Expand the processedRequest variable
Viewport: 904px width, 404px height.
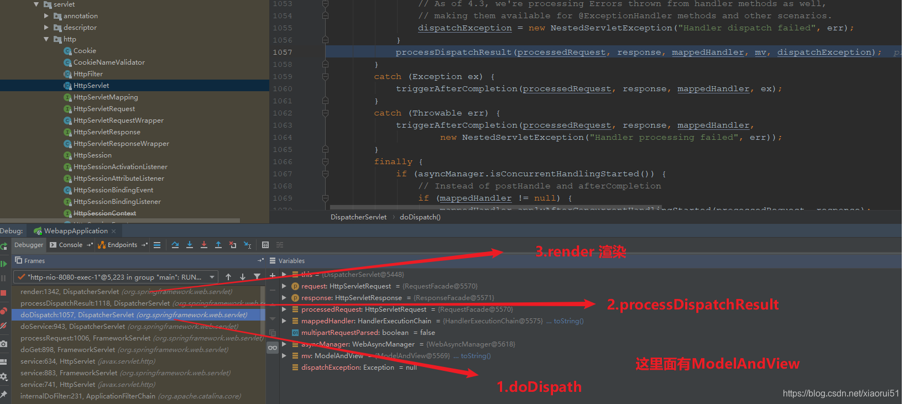point(284,309)
